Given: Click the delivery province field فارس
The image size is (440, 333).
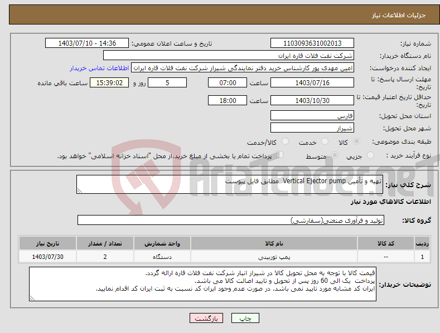Looking at the screenshot, I should point(312,115).
